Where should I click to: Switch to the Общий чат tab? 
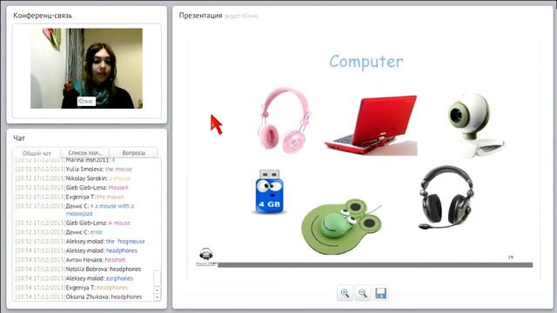click(37, 153)
